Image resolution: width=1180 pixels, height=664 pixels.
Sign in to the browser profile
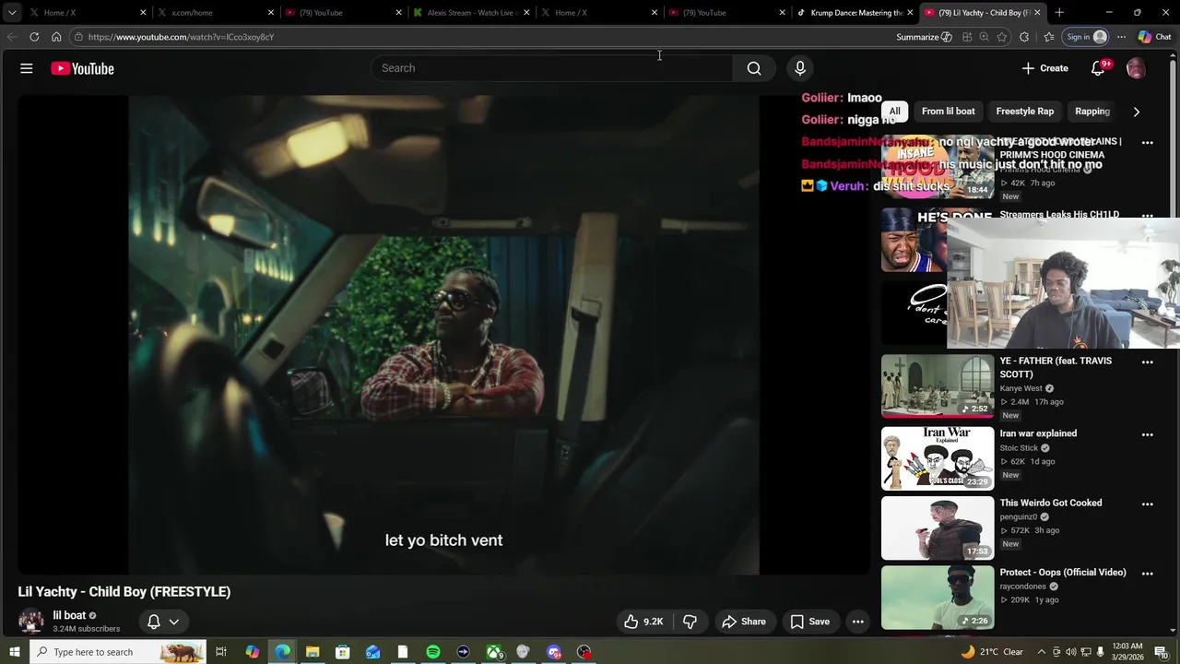click(1086, 37)
